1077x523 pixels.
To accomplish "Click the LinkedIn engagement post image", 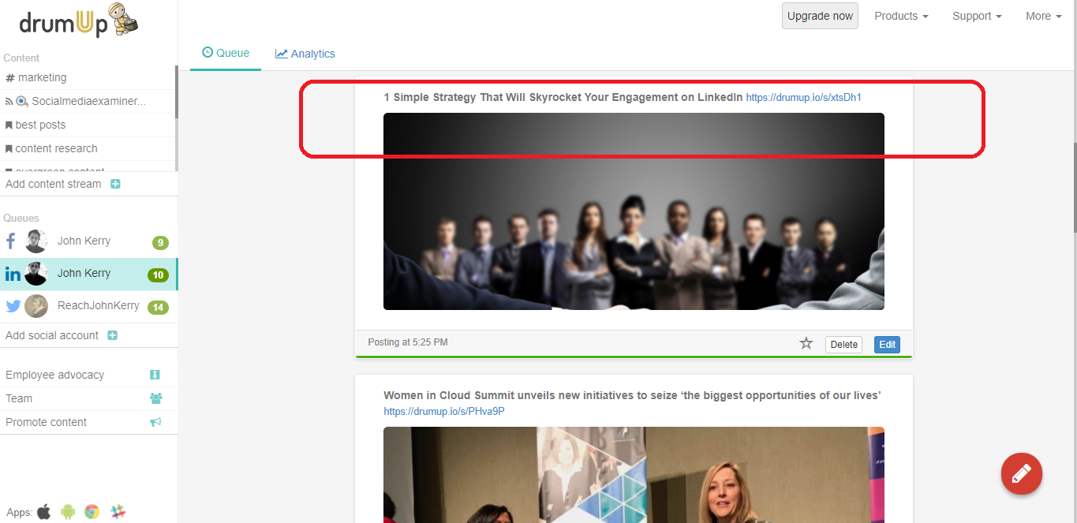I will tap(634, 211).
